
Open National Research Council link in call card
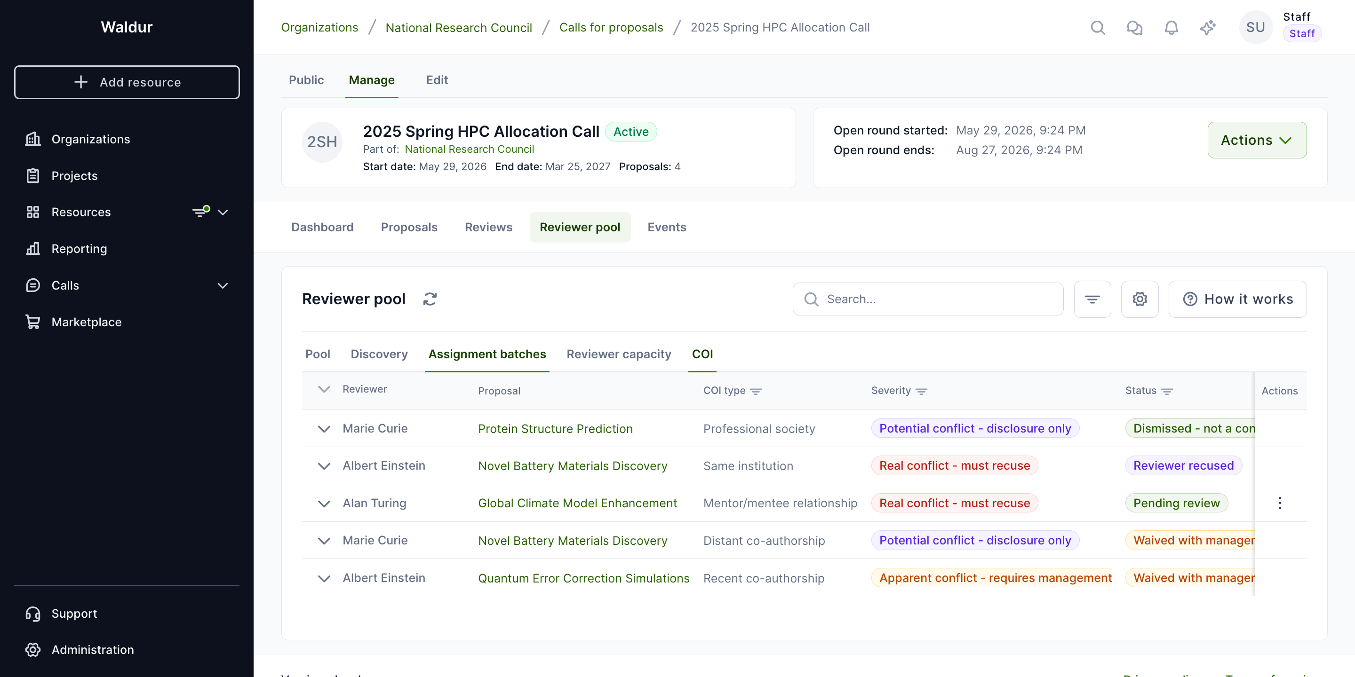(469, 150)
